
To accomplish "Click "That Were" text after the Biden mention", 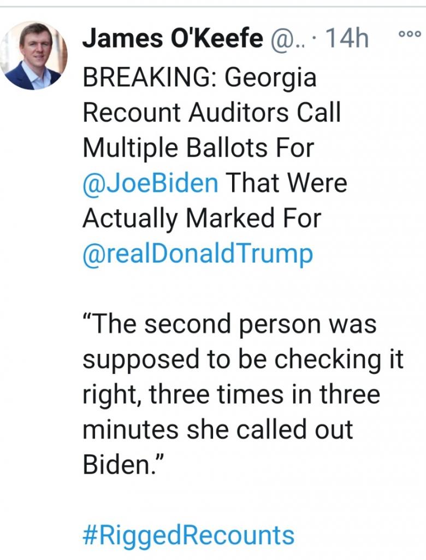I will [286, 183].
